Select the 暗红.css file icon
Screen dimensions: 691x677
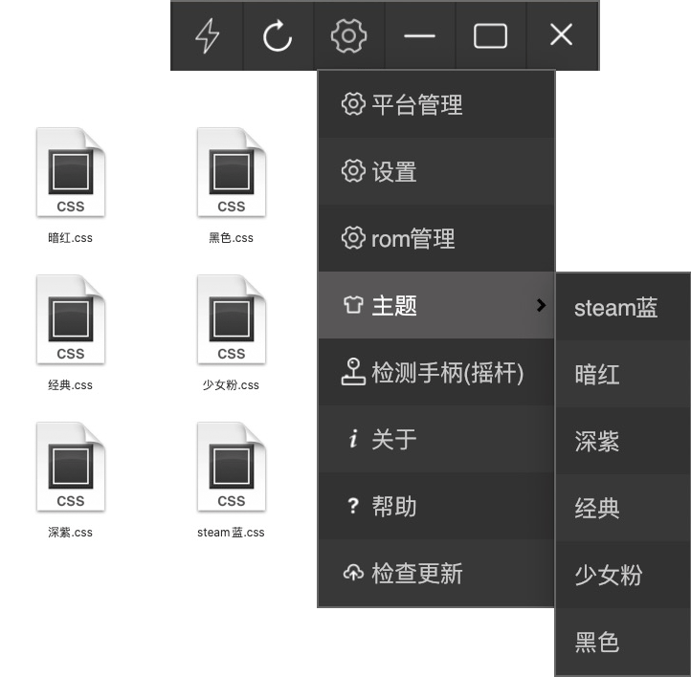click(71, 174)
